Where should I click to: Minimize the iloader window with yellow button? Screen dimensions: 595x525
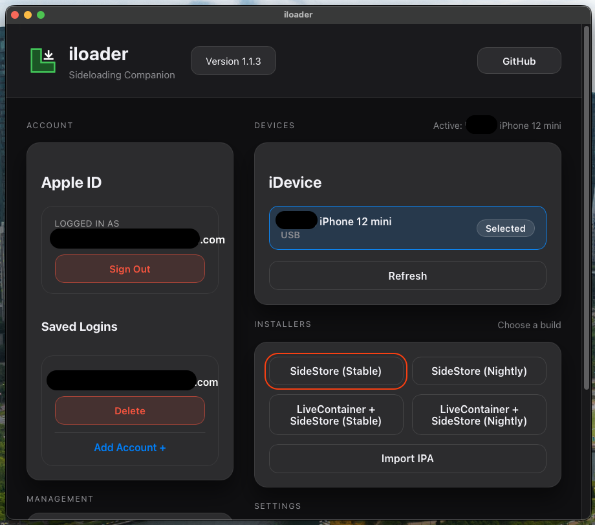(x=28, y=15)
